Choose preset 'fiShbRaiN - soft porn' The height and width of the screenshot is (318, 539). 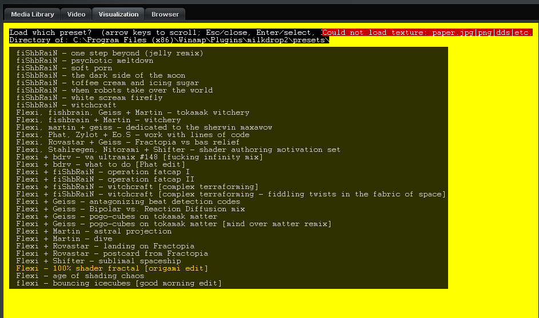(x=64, y=68)
